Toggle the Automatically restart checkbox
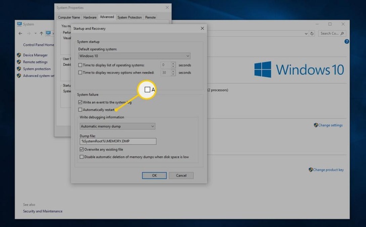366x227 pixels. pos(80,109)
